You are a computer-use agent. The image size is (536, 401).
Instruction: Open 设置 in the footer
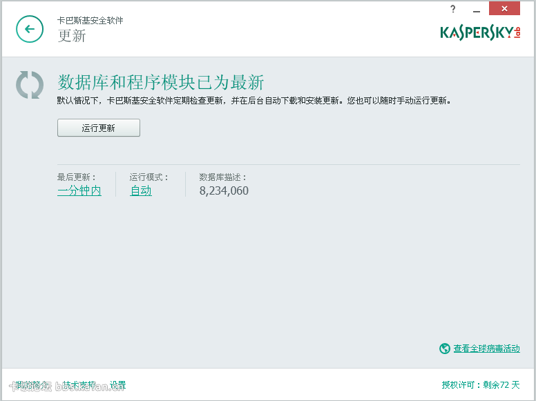(117, 385)
